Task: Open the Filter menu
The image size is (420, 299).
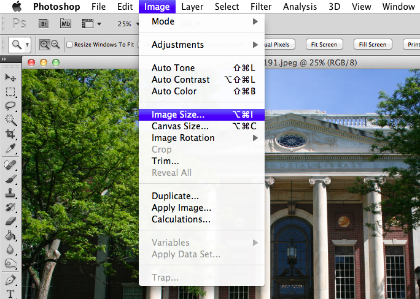Action: coord(261,7)
